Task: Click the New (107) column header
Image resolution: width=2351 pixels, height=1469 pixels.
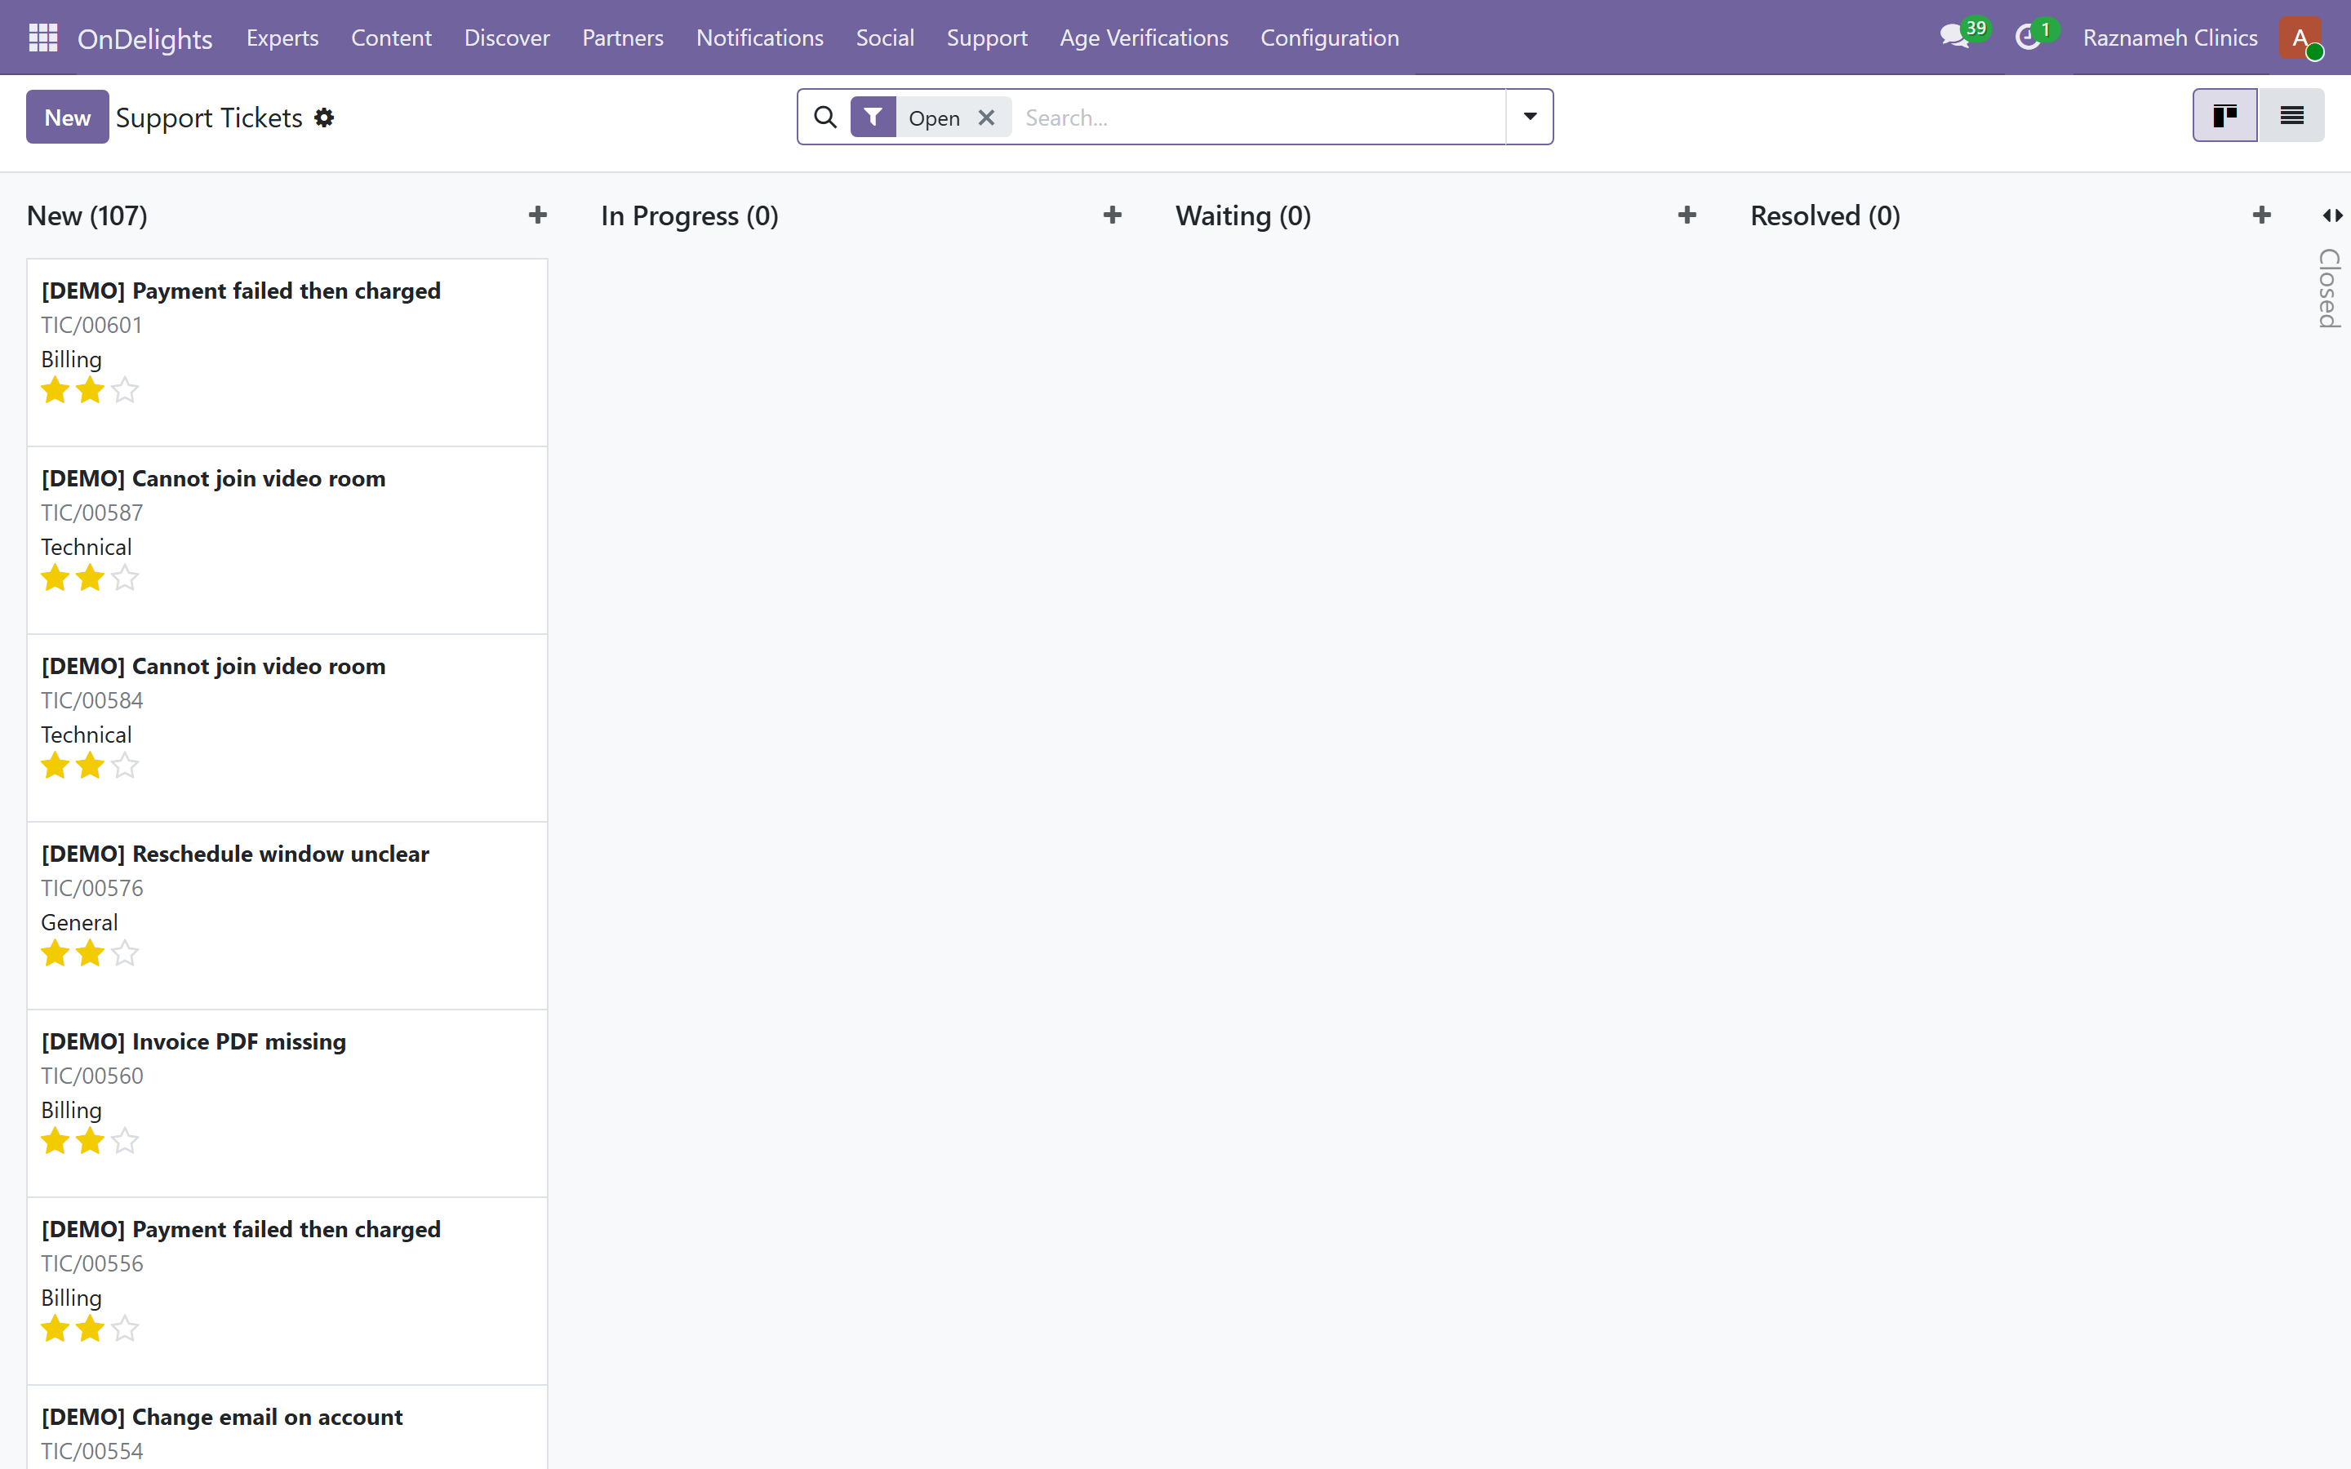Action: click(87, 215)
